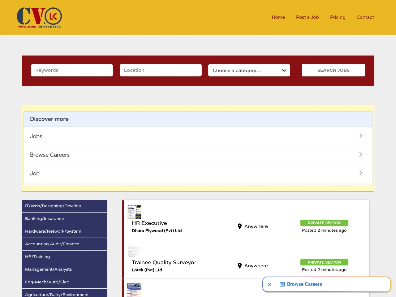The width and height of the screenshot is (396, 297).
Task: Click the Discover more heading
Action: pyautogui.click(x=49, y=119)
